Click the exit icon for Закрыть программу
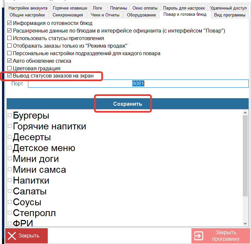This screenshot has height=244, width=251. [198, 236]
